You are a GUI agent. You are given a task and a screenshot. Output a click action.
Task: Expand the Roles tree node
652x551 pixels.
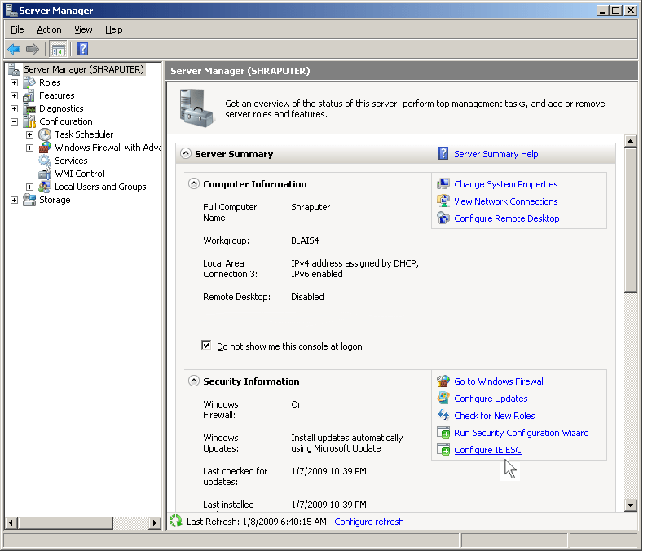(x=14, y=83)
